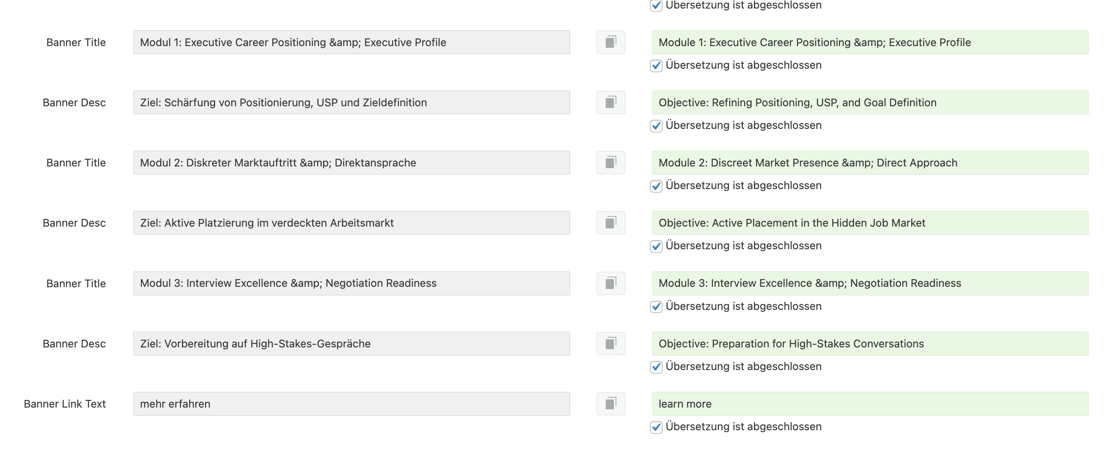Copy original for mehr erfahren link text
Screen dimensions: 1107x449
pos(611,403)
